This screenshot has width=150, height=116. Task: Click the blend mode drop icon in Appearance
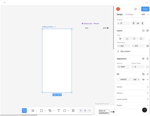tap(147, 58)
